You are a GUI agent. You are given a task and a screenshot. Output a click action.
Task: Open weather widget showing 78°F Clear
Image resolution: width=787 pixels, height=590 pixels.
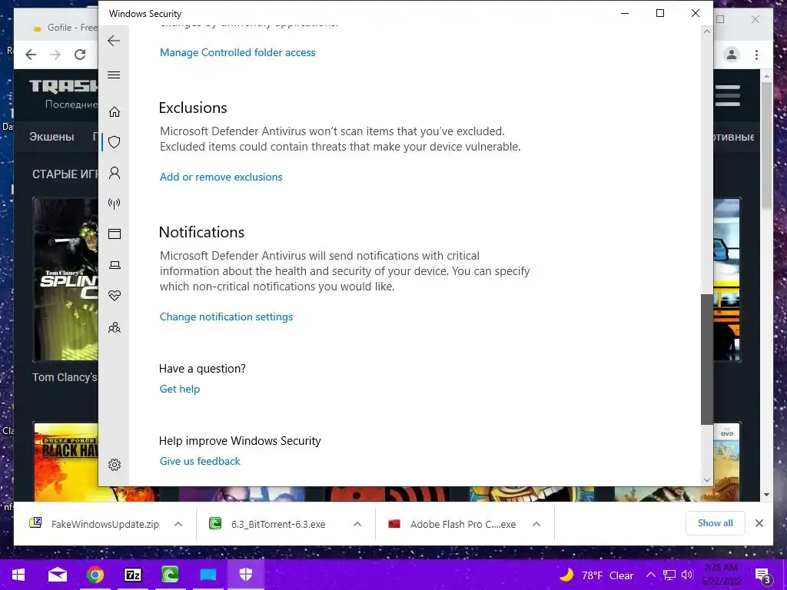point(596,575)
